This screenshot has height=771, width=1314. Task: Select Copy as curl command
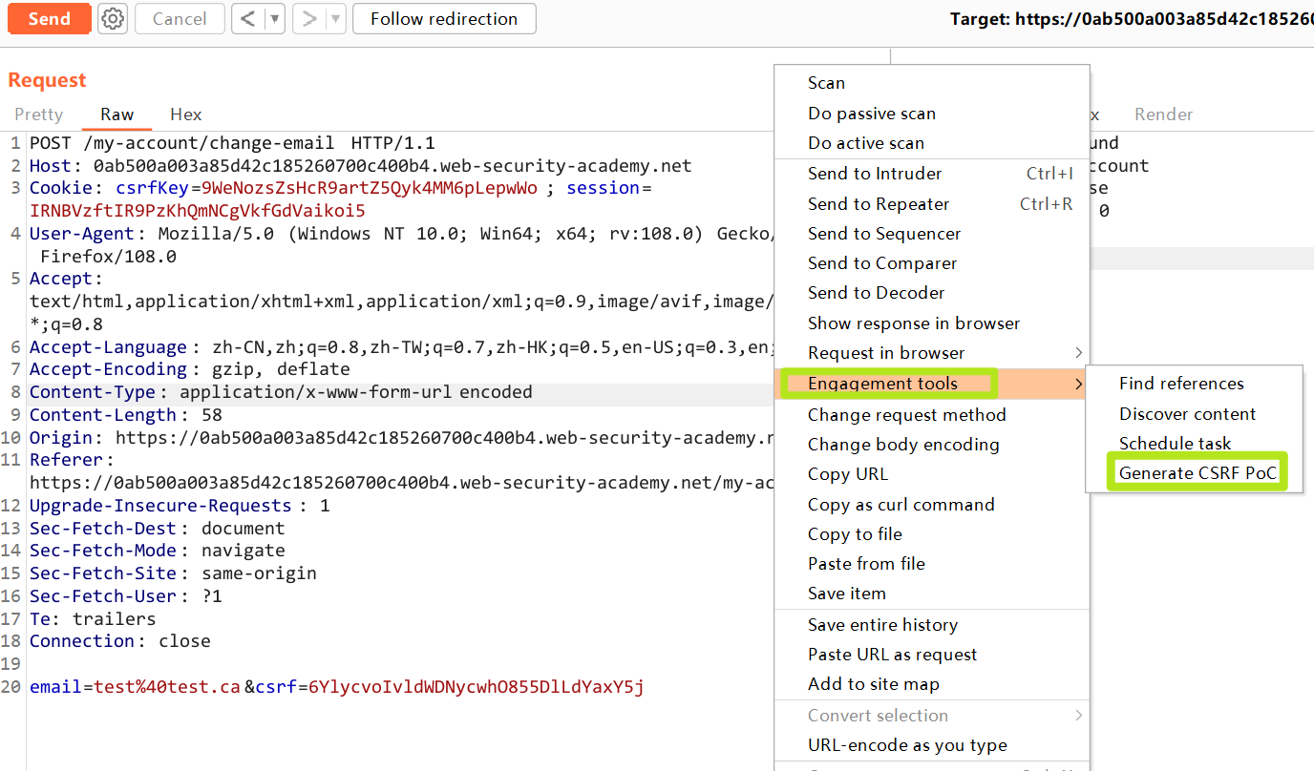901,505
